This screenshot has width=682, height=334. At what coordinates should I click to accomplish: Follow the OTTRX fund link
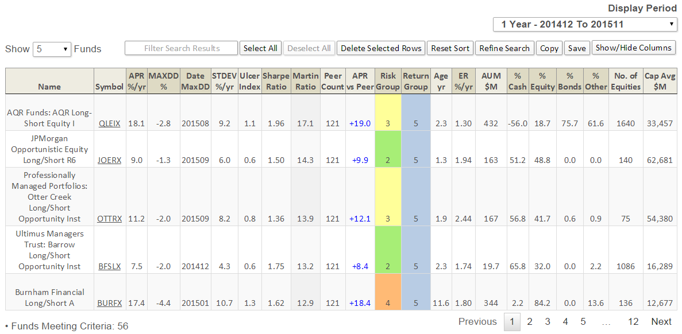point(109,219)
